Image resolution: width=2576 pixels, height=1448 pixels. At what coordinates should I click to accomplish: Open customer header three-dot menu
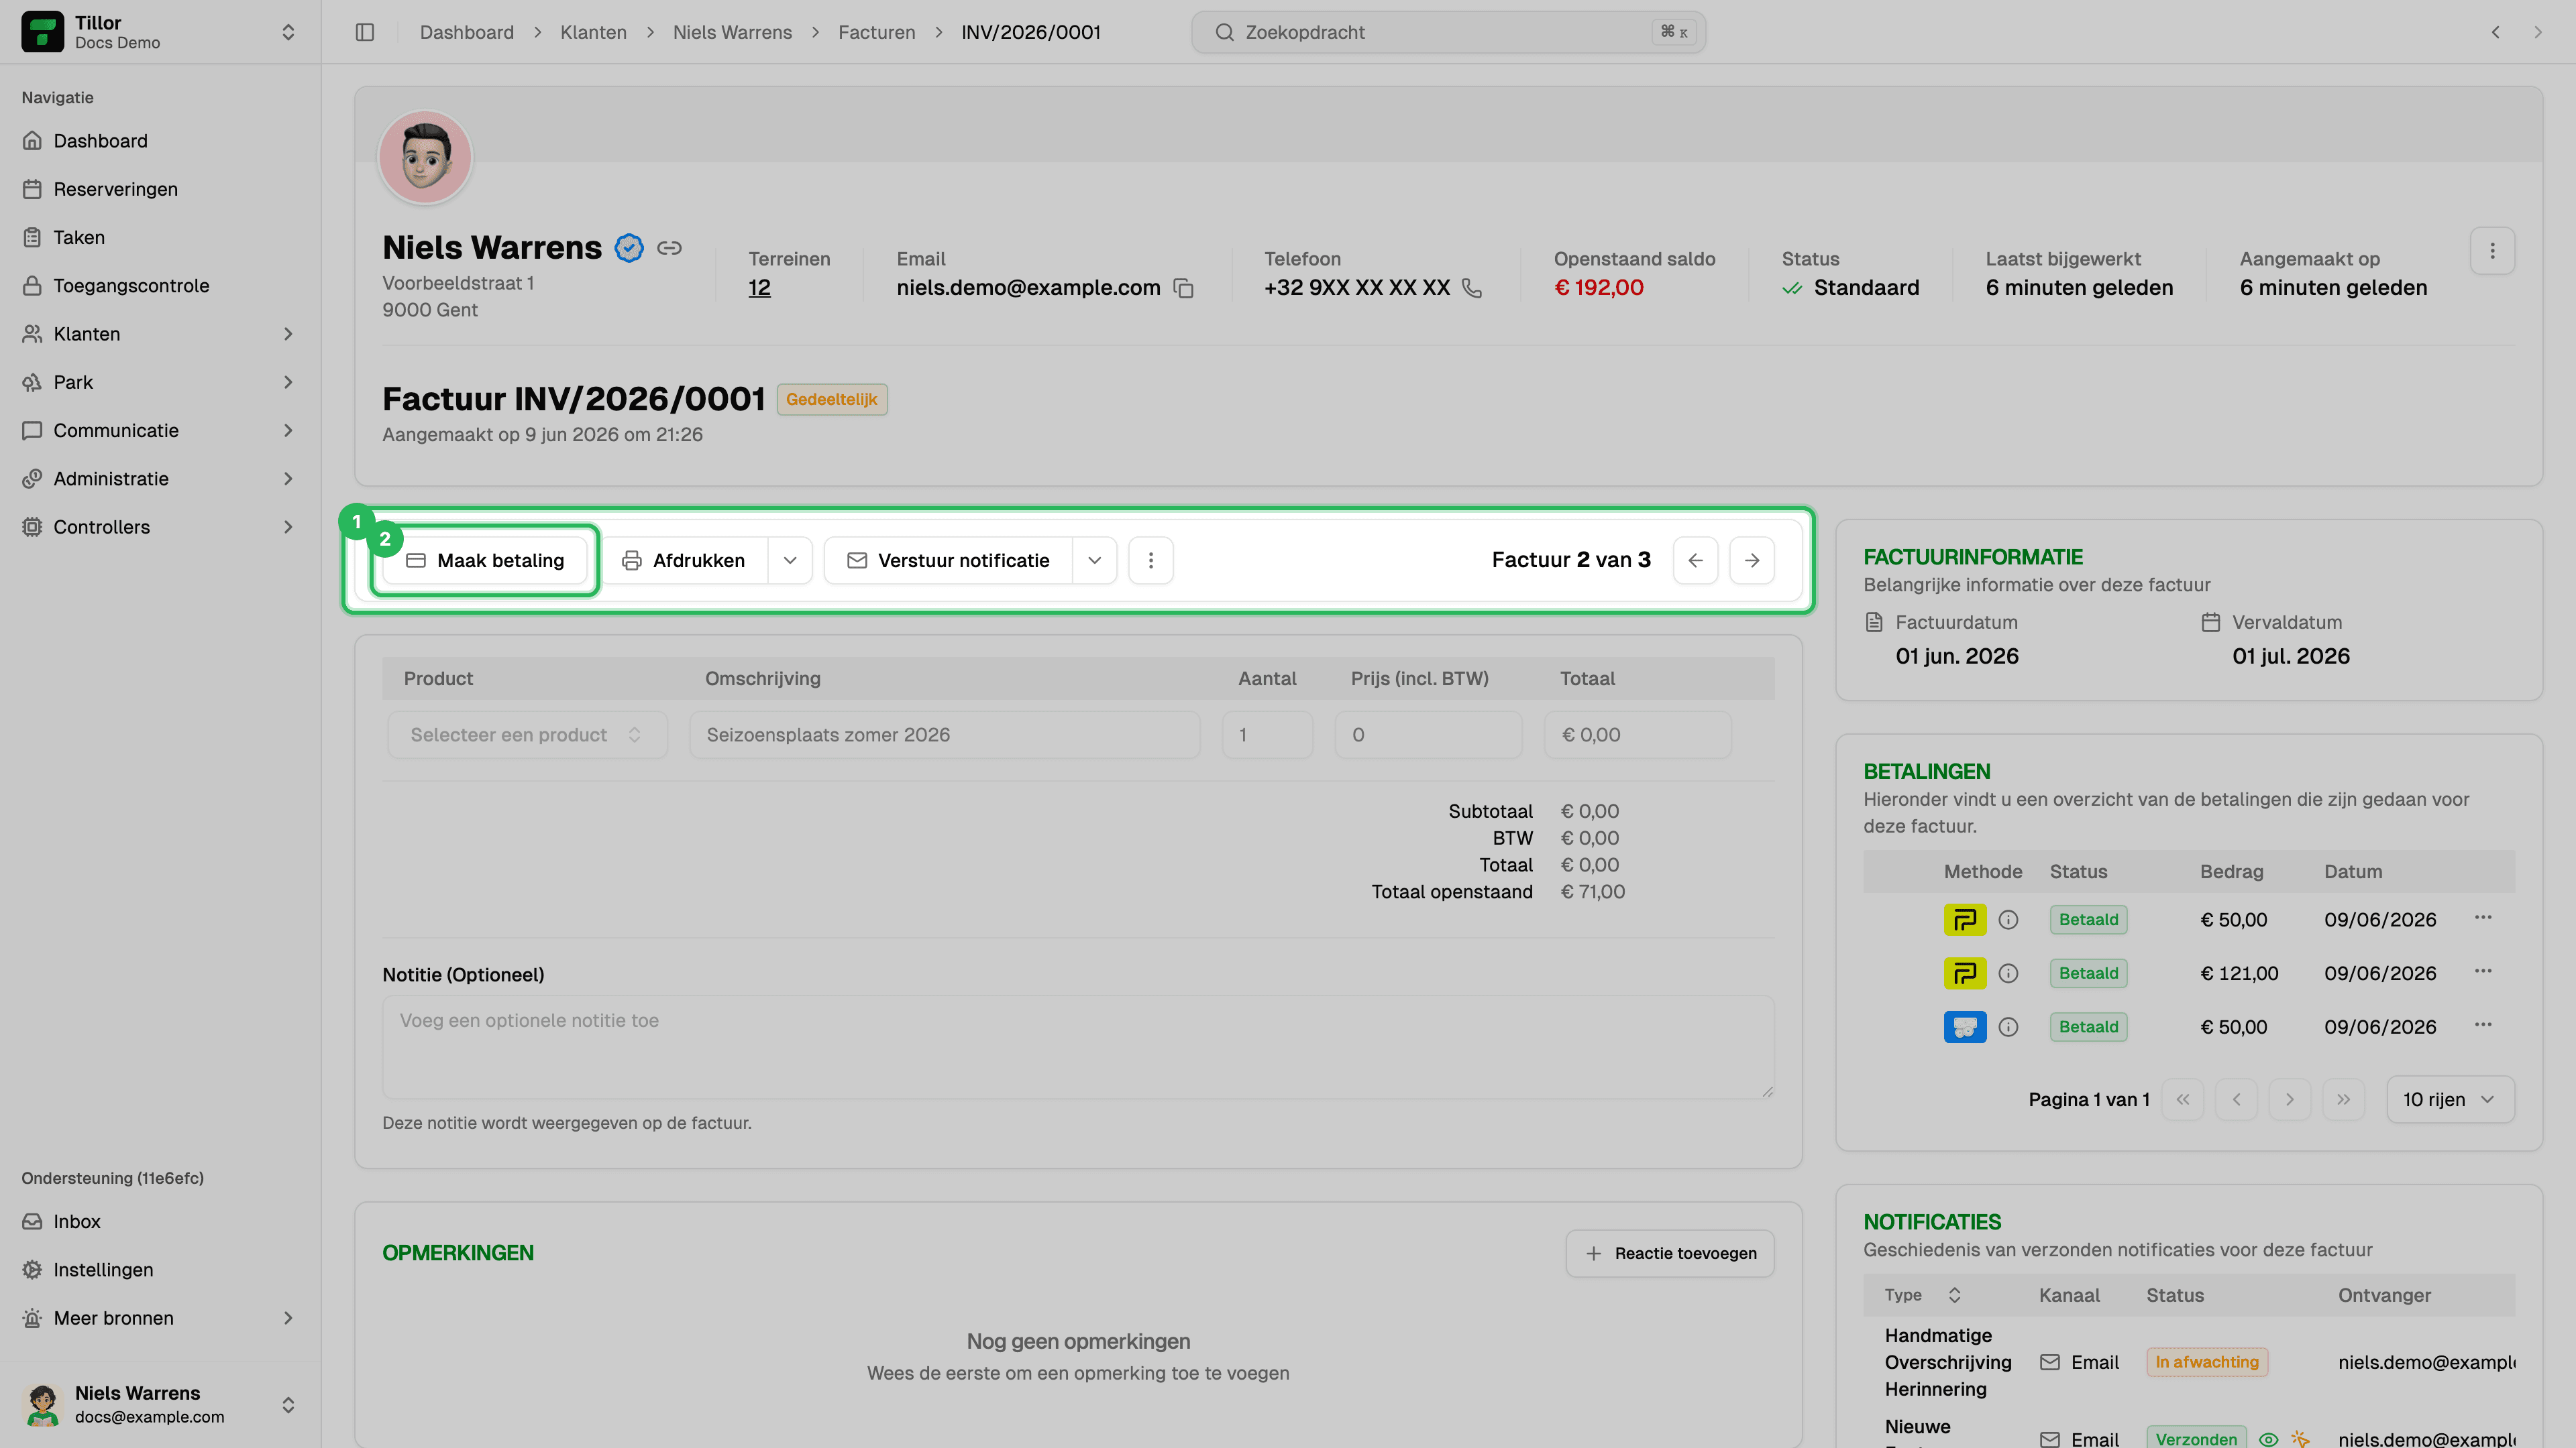pos(2492,251)
